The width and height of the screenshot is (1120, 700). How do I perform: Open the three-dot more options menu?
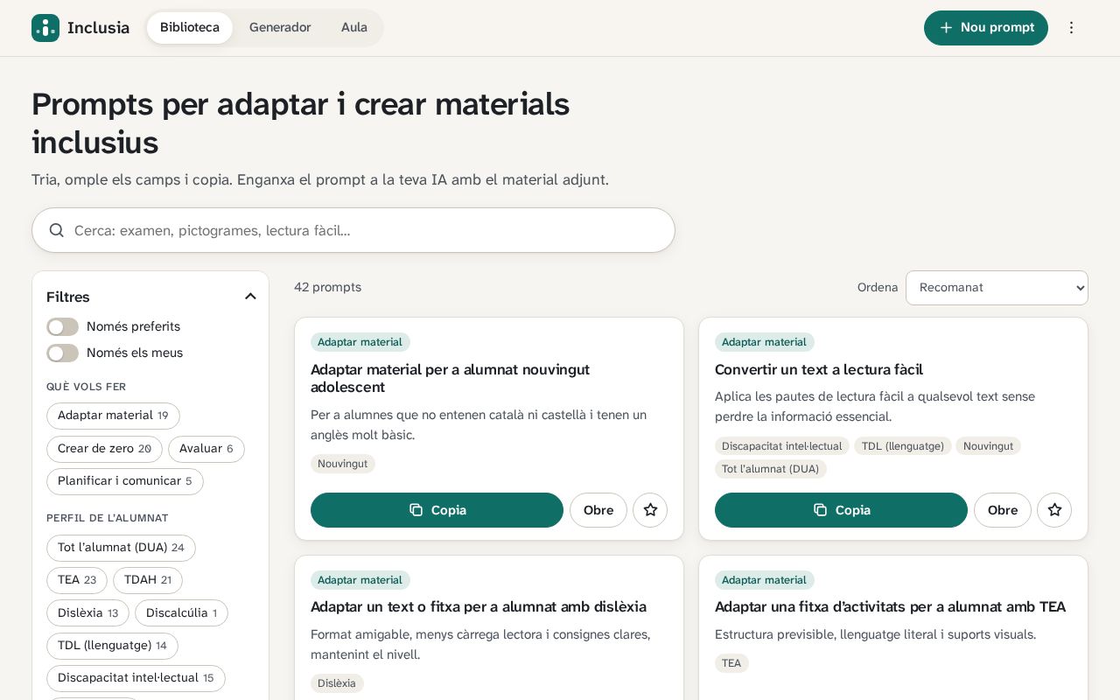pyautogui.click(x=1071, y=28)
